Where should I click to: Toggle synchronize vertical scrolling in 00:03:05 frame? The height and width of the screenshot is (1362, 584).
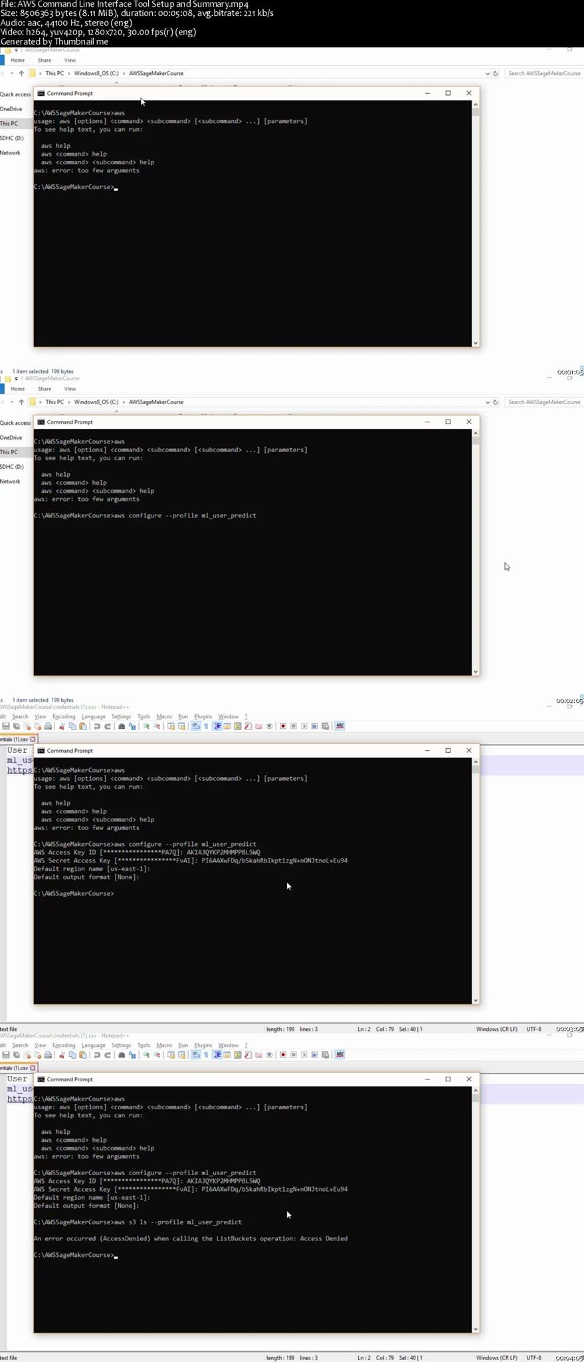(171, 726)
